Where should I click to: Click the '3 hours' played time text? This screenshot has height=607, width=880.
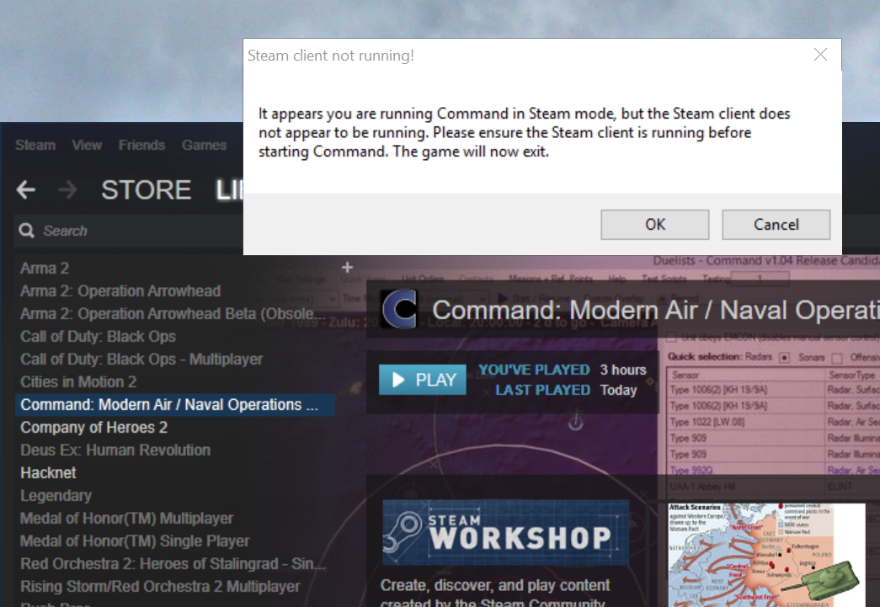(x=623, y=370)
